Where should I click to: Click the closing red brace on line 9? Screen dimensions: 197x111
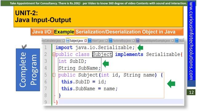coord(57,102)
